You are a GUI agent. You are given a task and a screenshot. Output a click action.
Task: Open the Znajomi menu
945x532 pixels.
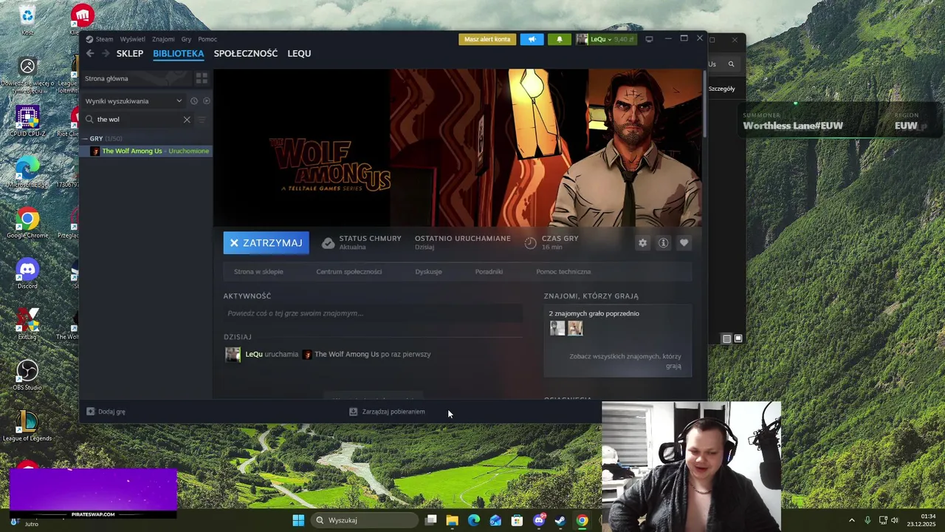pyautogui.click(x=163, y=39)
